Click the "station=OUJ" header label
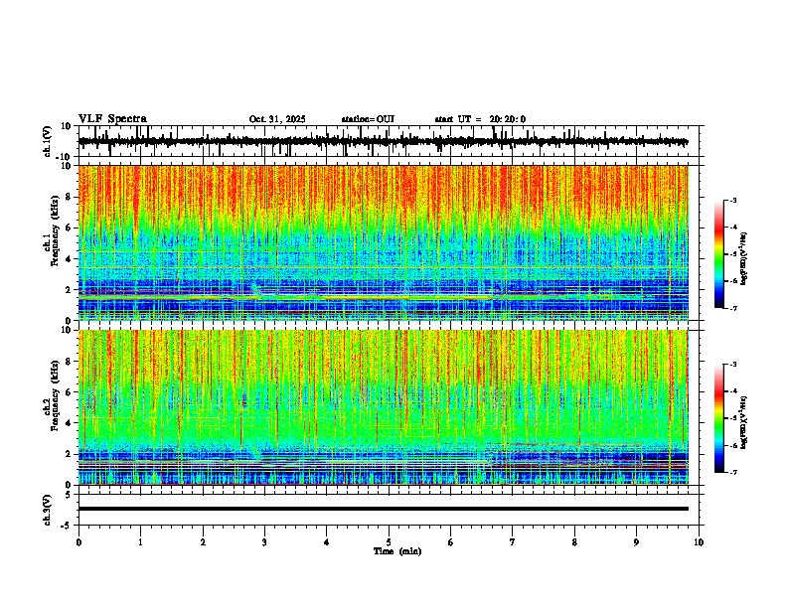Screen dimensions: 787x608 coord(368,119)
